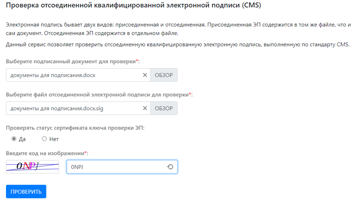Screen dimensions: 355x200
Task: Click ОБЗОР for the detached signature file
Action: tap(164, 108)
